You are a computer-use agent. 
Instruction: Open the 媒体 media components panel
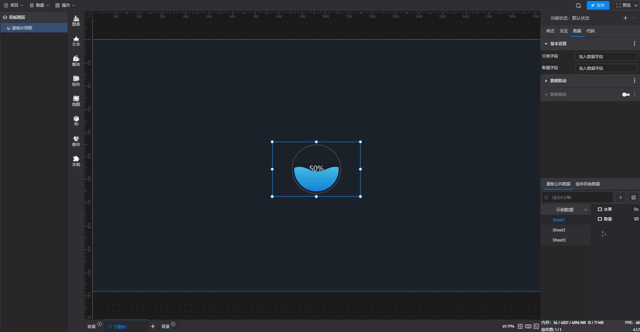(x=76, y=61)
